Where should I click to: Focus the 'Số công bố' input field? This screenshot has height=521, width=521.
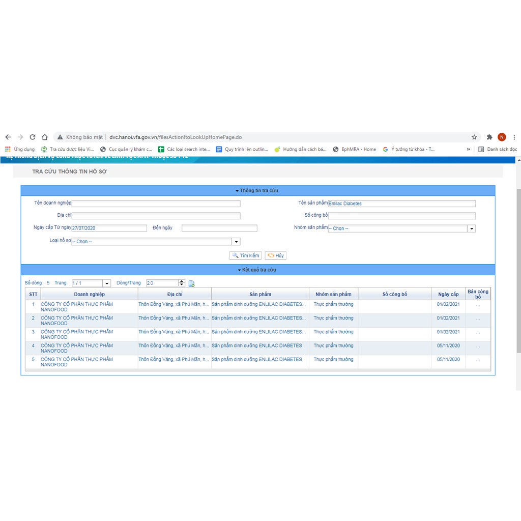pyautogui.click(x=402, y=216)
